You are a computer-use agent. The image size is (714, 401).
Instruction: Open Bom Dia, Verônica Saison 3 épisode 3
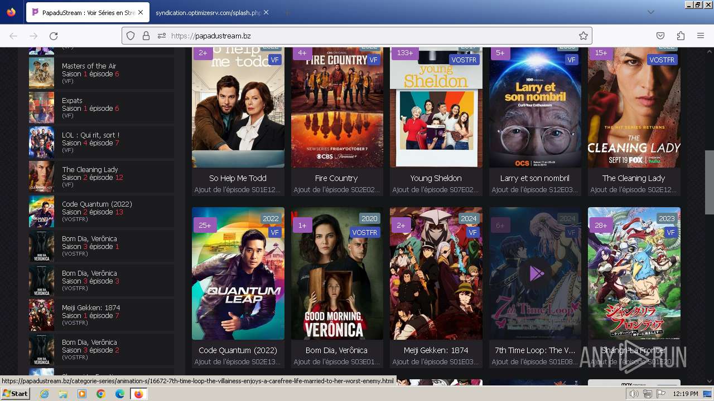click(102, 281)
